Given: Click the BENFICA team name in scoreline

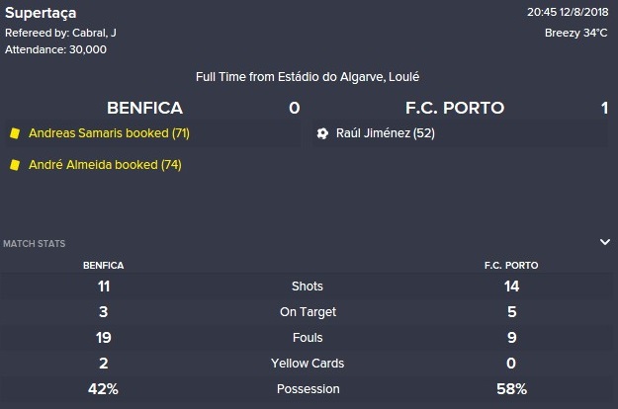Looking at the screenshot, I should click(x=144, y=108).
